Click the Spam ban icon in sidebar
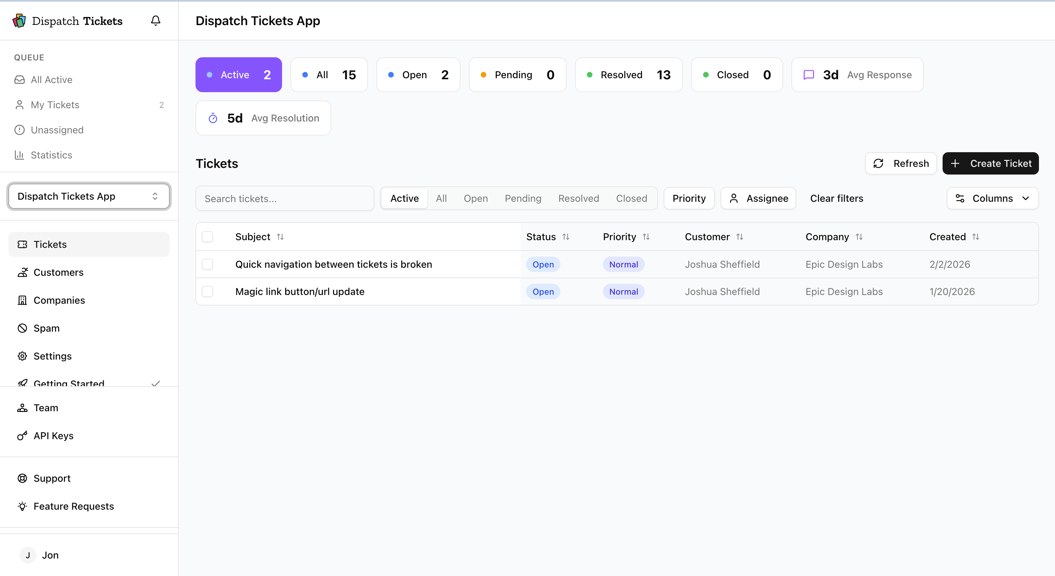 pos(22,328)
